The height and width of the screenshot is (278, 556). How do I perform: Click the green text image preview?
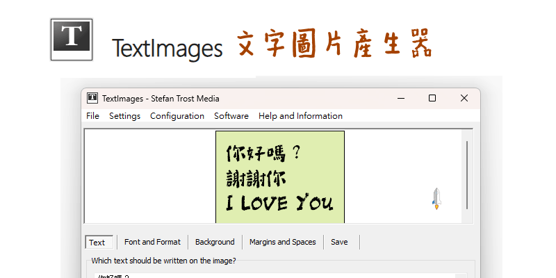click(279, 177)
